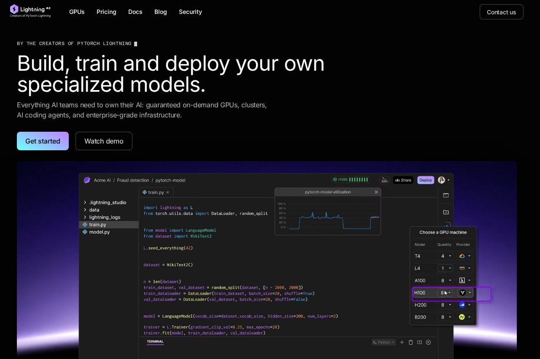The height and width of the screenshot is (359, 540).
Task: Click pytorch-model in the breadcrumb
Action: pos(170,180)
